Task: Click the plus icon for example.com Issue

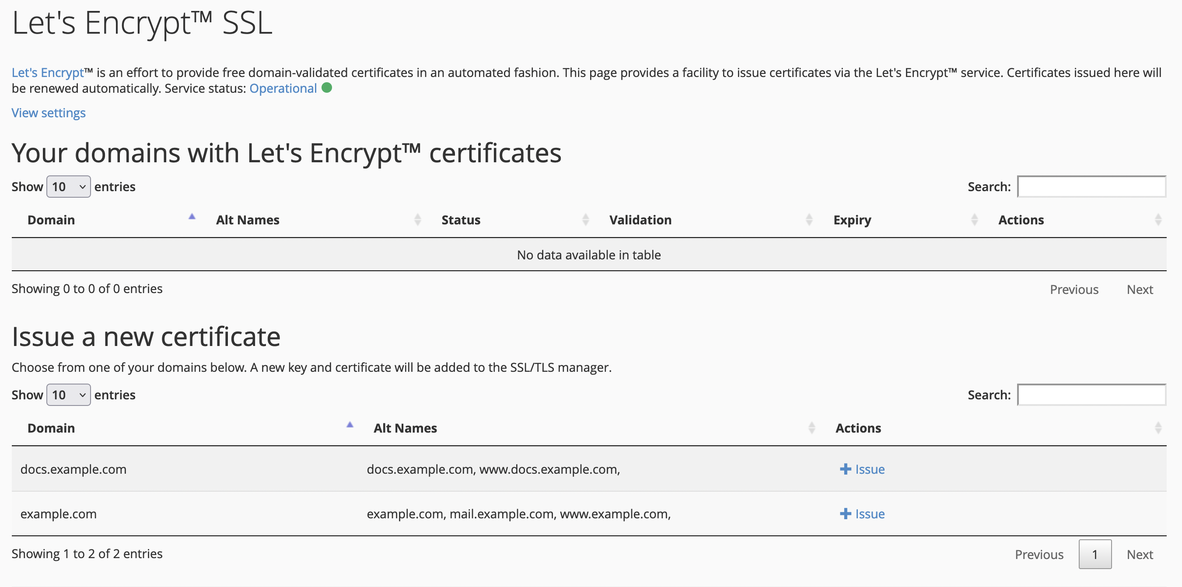Action: coord(845,514)
